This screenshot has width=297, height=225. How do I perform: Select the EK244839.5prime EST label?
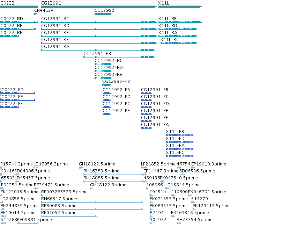pos(20,206)
